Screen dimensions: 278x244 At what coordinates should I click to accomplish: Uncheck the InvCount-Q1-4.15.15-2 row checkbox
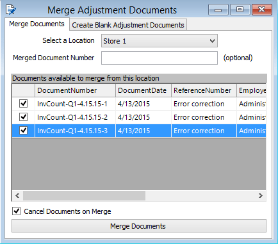pyautogui.click(x=23, y=117)
